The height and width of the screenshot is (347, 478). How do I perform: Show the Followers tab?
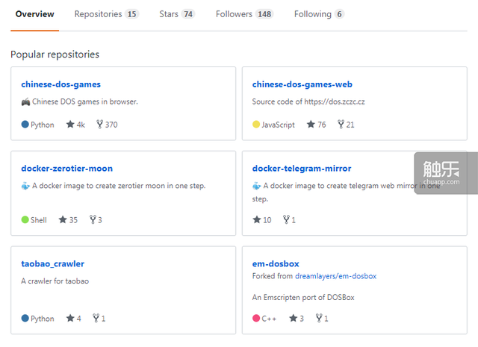pos(245,14)
